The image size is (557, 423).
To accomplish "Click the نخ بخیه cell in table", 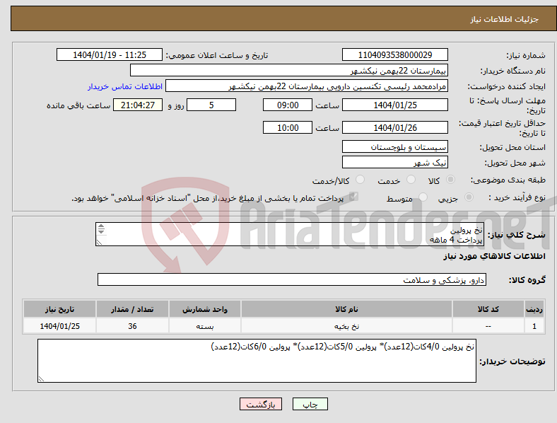I will click(x=346, y=326).
